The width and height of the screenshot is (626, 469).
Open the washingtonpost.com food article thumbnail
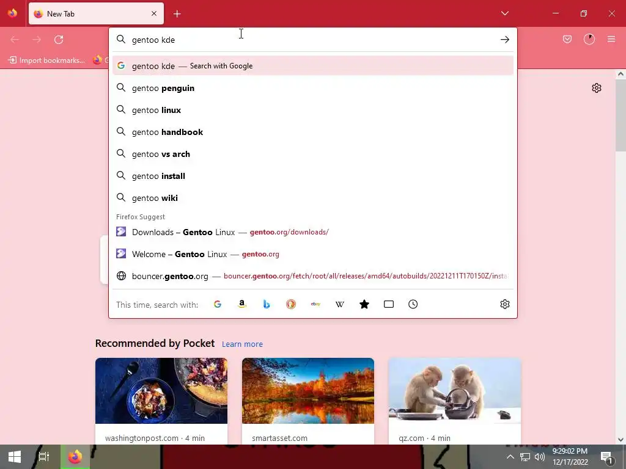pos(161,390)
